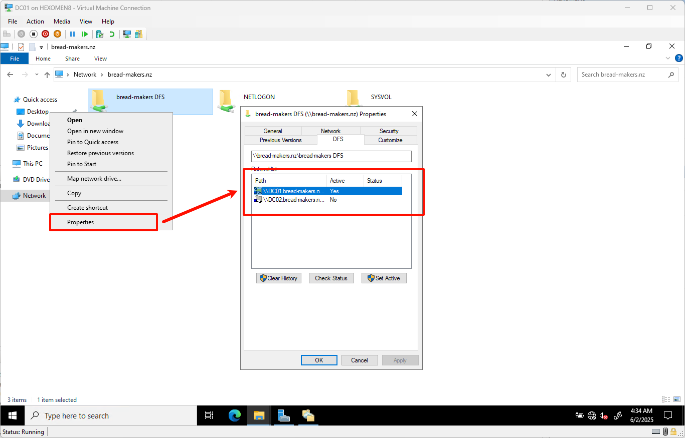Reset the virtual machine
The width and height of the screenshot is (685, 438).
point(85,34)
